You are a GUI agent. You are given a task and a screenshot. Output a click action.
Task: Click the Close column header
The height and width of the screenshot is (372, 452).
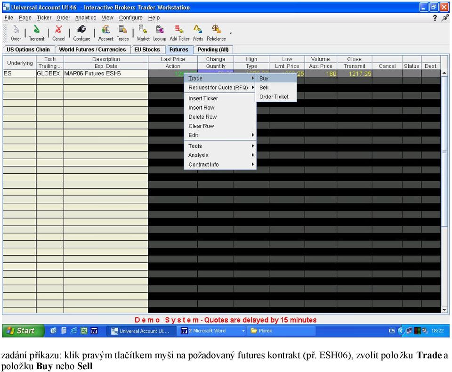click(x=354, y=59)
